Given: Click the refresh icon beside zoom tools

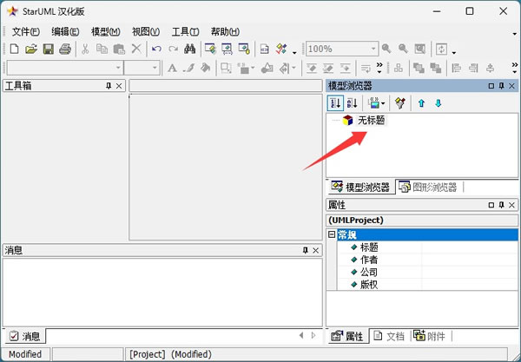Looking at the screenshot, I should (x=441, y=49).
